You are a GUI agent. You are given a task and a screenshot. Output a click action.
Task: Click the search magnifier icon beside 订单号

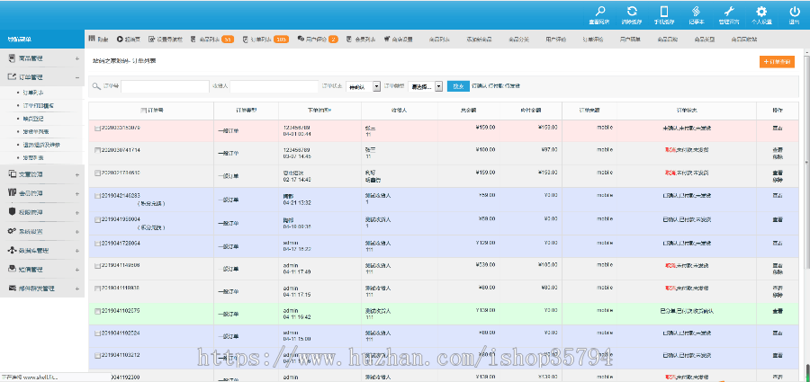(96, 86)
